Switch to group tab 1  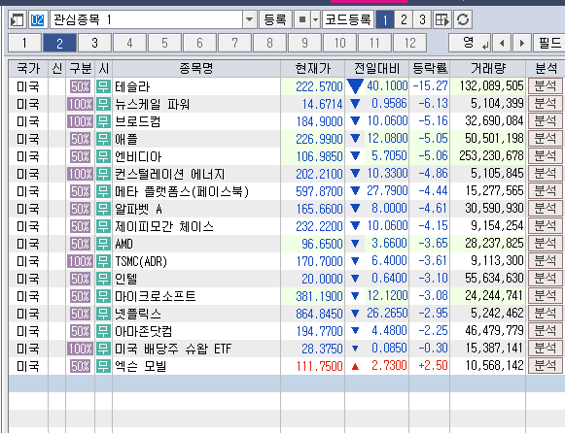pos(24,43)
